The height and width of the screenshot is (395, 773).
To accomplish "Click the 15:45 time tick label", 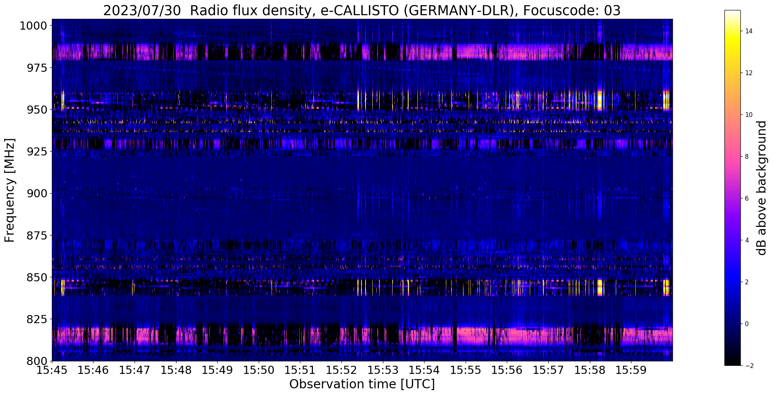I will click(52, 370).
